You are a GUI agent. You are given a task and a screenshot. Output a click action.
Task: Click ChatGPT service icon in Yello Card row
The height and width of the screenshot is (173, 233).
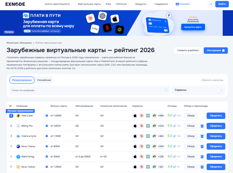click(148, 116)
